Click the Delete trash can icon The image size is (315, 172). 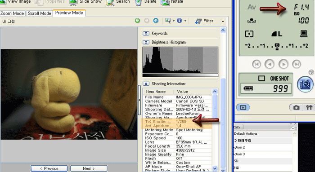coord(139,2)
